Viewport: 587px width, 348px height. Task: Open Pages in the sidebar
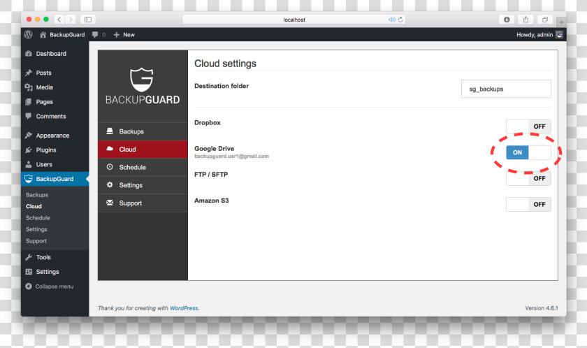[55, 102]
